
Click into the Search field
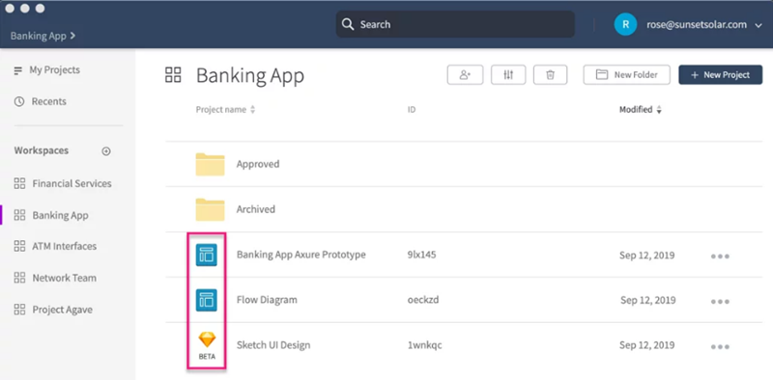click(455, 25)
